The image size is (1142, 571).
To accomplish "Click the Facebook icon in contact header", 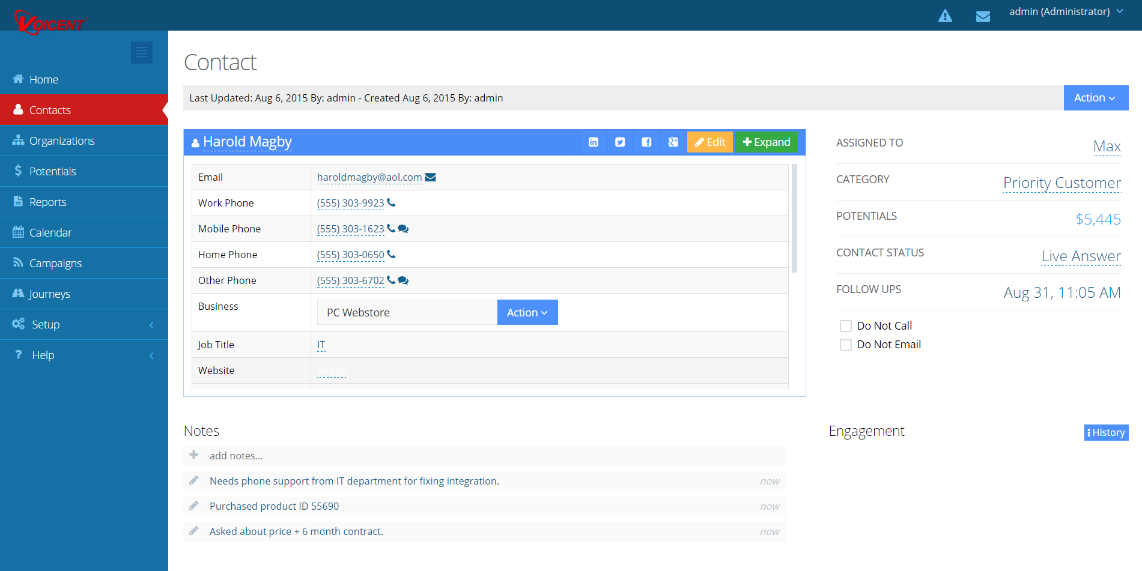I will [646, 142].
